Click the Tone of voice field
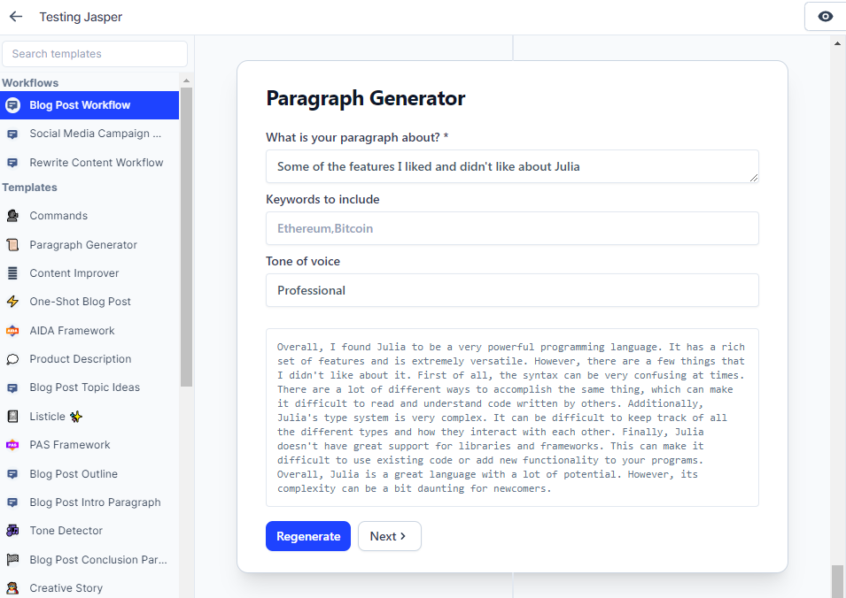Screen dimensions: 846x598 coord(512,290)
